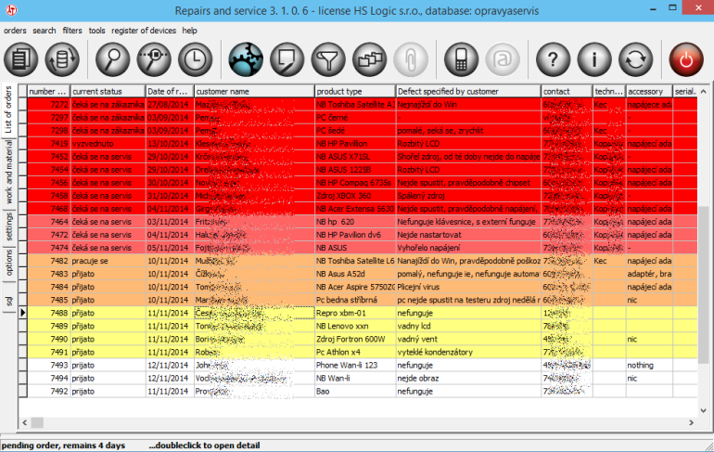Click defect 'nejde obraz'
Image resolution: width=714 pixels, height=452 pixels.
(468, 378)
